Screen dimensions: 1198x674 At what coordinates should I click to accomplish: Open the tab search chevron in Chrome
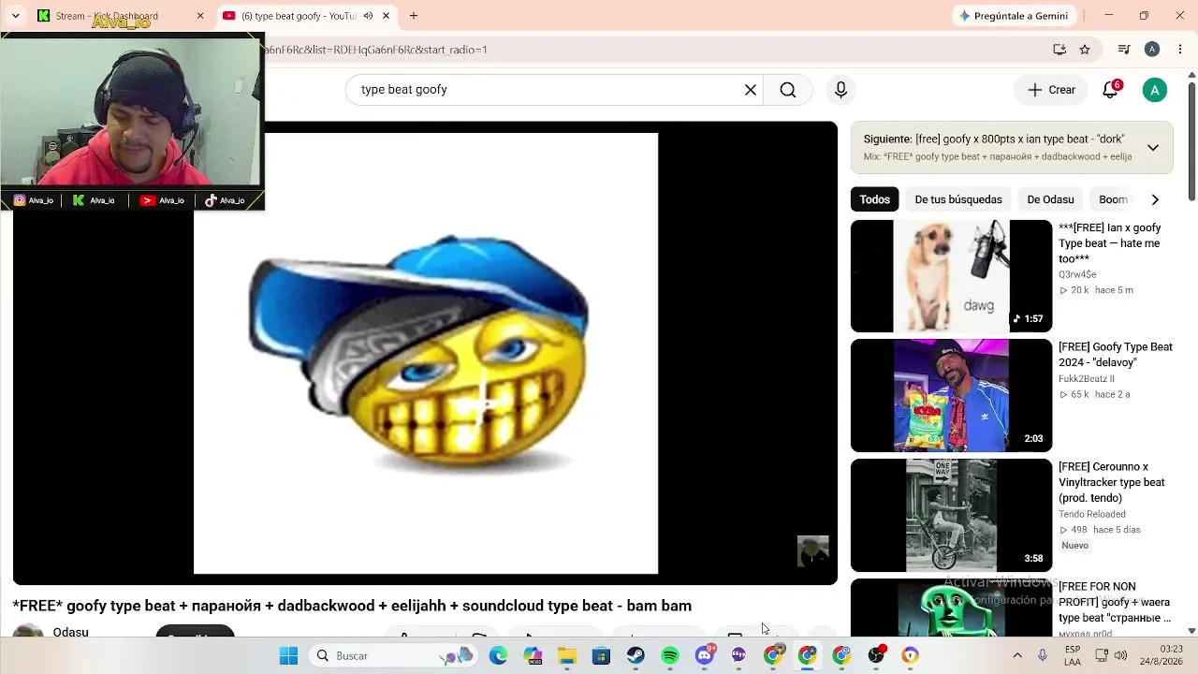tap(15, 16)
